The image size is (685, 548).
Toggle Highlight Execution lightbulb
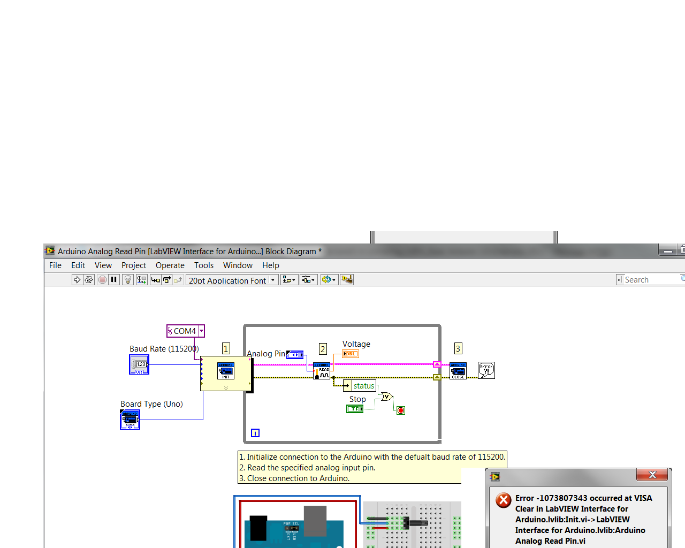click(127, 279)
